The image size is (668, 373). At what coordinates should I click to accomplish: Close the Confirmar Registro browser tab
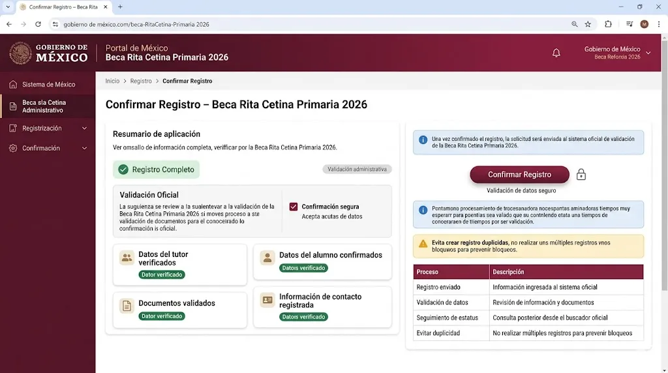[106, 7]
